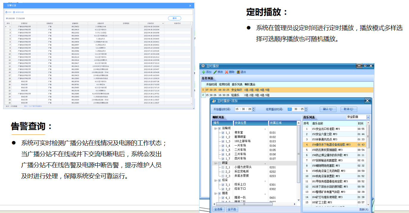Check the 硐室 group checkbox

[219, 163]
